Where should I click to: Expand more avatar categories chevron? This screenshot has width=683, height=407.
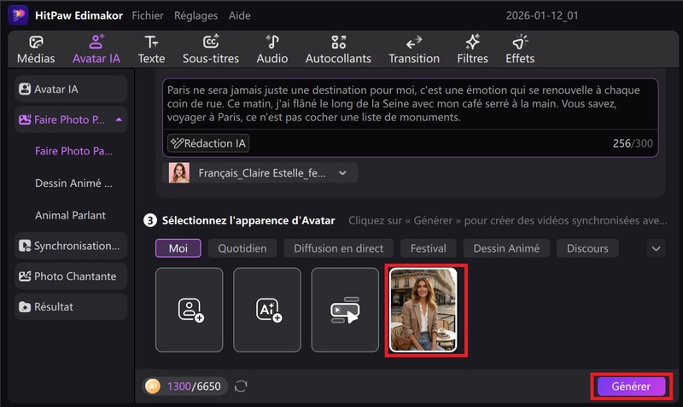tap(656, 248)
